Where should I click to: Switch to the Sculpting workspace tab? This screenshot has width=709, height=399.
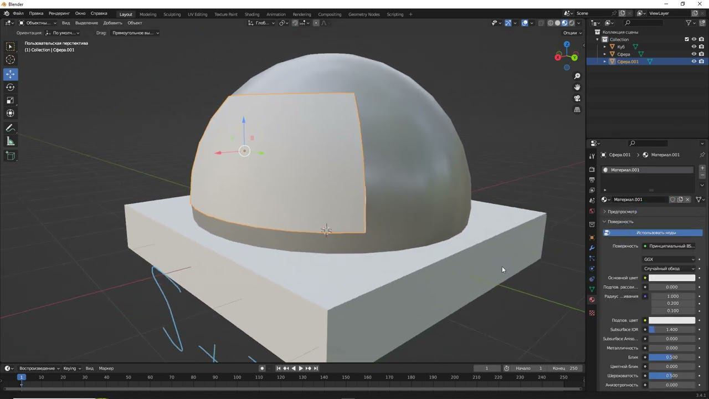[172, 14]
